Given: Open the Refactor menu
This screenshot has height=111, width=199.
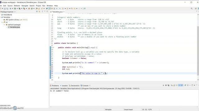Looking at the screenshot, I should 17,6.
